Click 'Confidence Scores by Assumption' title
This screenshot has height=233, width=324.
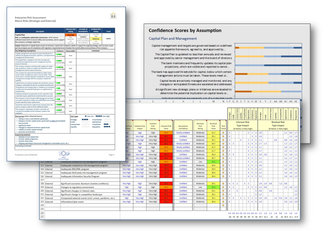coord(185,30)
